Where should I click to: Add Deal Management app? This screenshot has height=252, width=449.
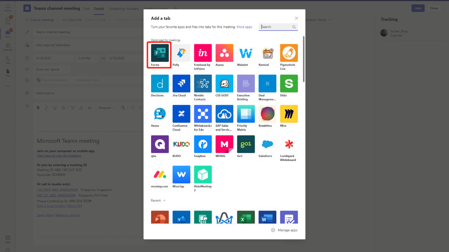267,83
